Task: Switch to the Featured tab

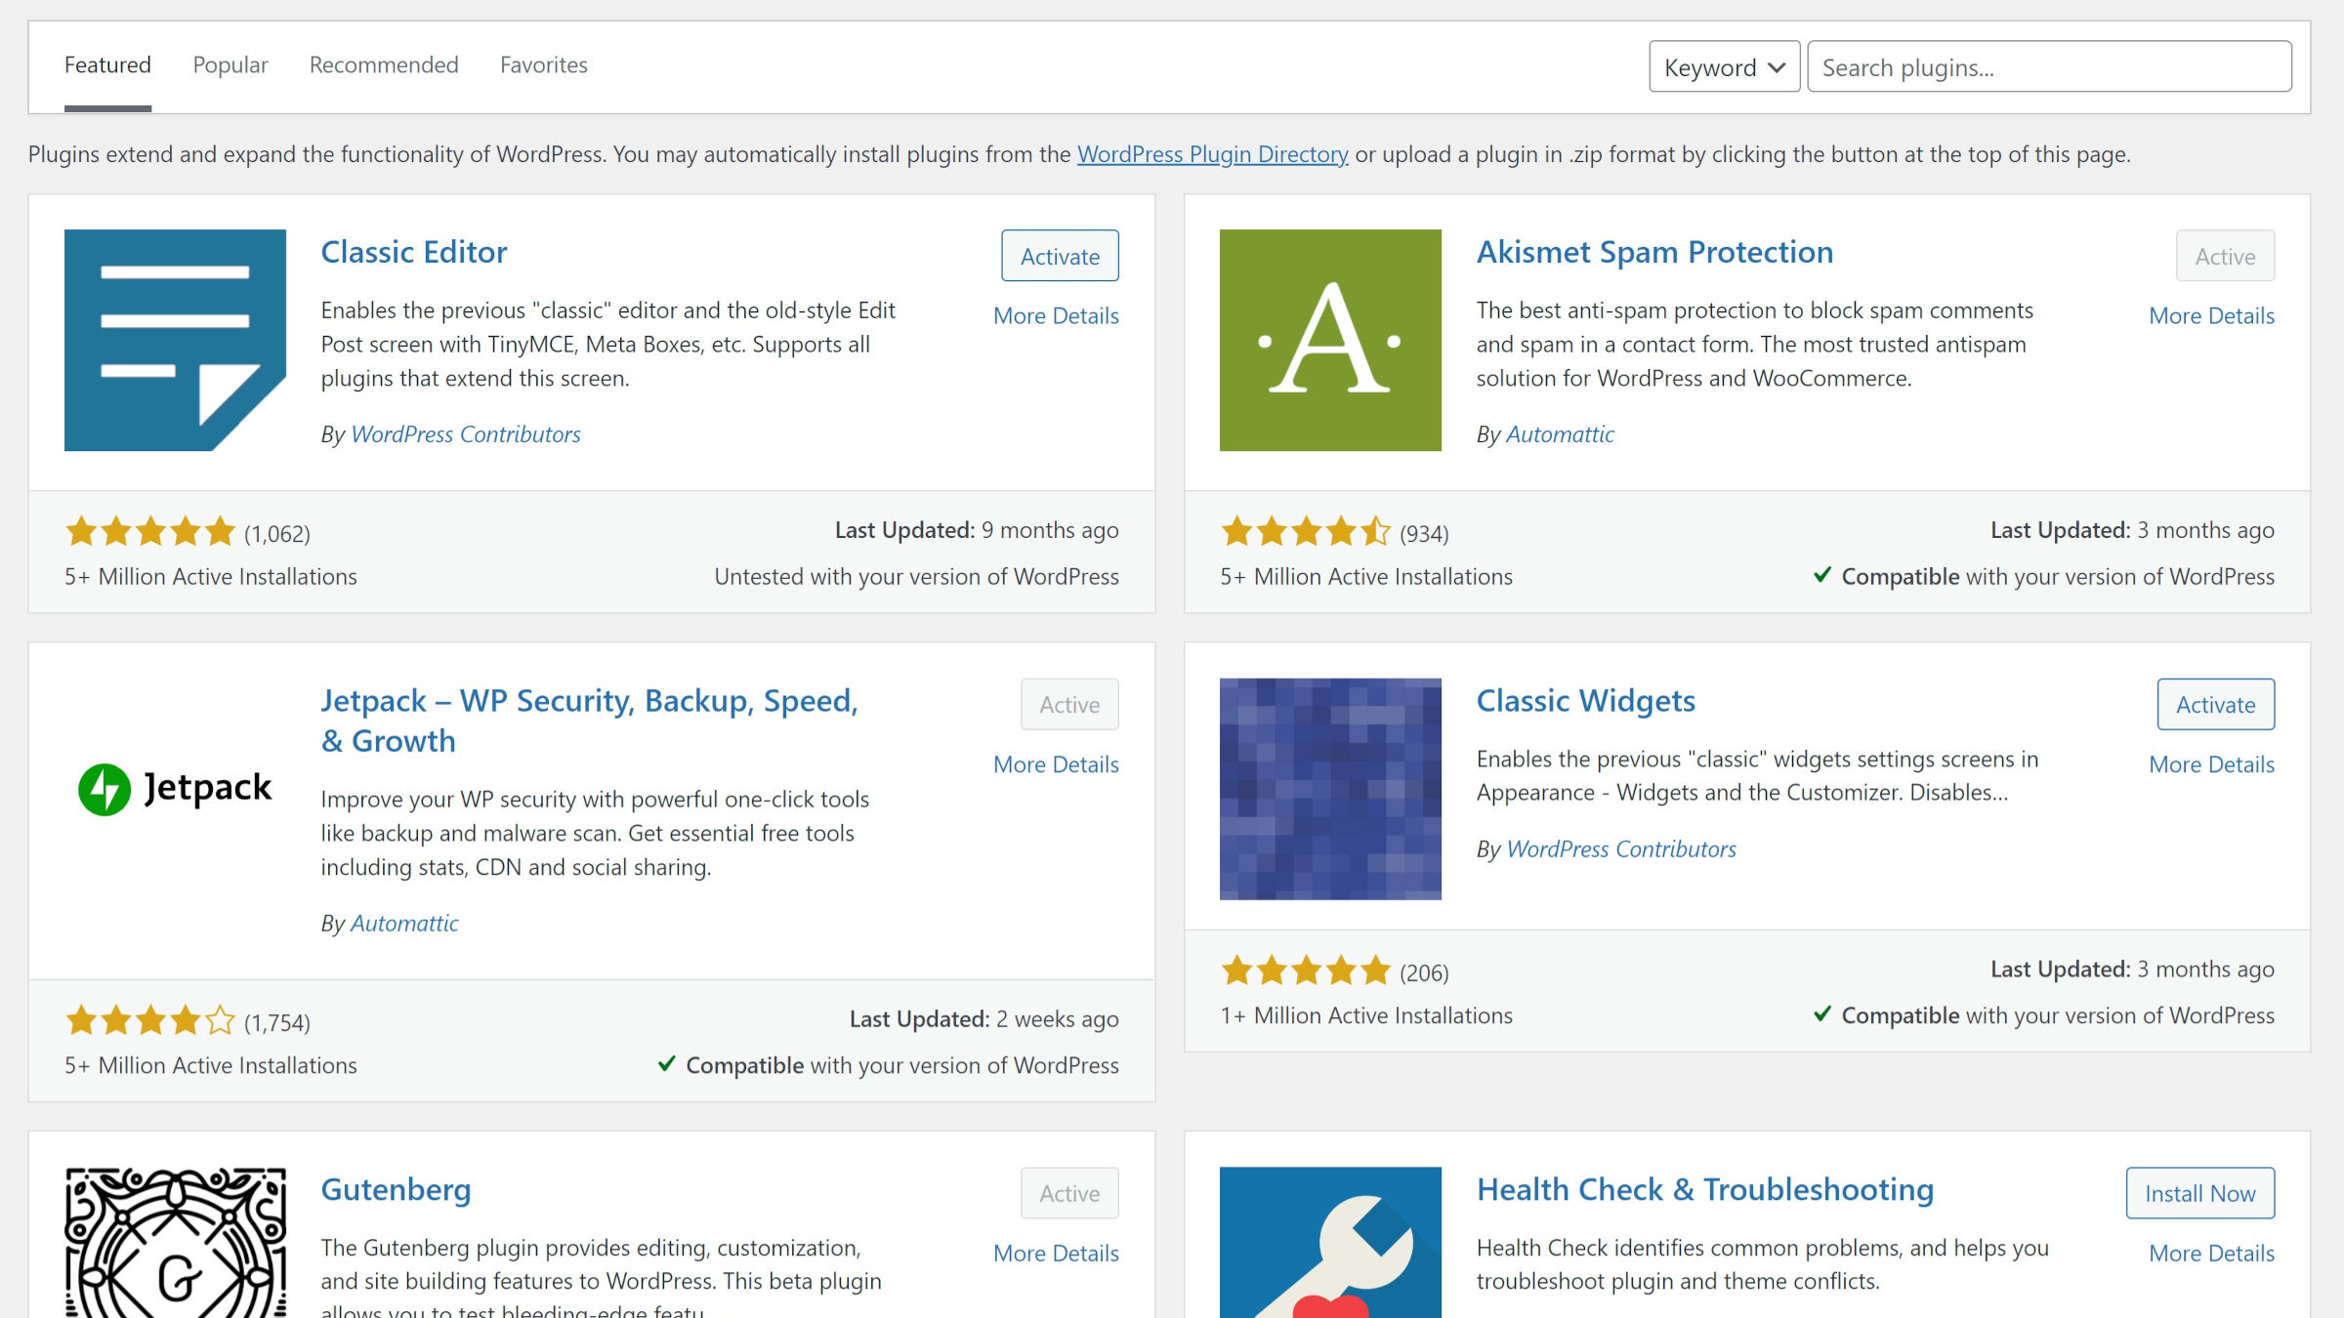Action: pos(107,64)
